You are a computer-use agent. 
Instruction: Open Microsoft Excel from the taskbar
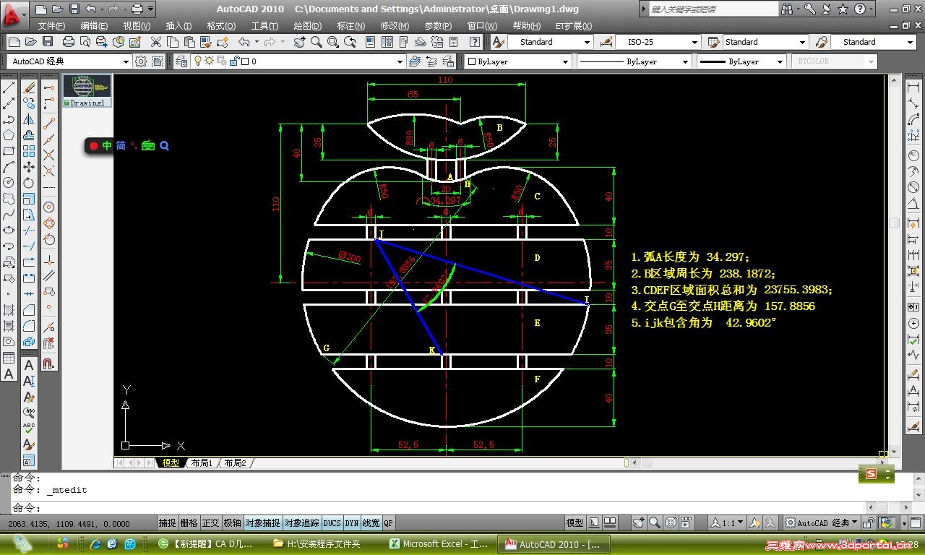coord(438,544)
